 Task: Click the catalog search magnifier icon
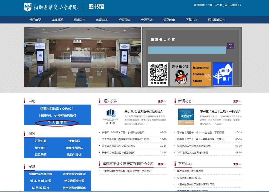230,46
